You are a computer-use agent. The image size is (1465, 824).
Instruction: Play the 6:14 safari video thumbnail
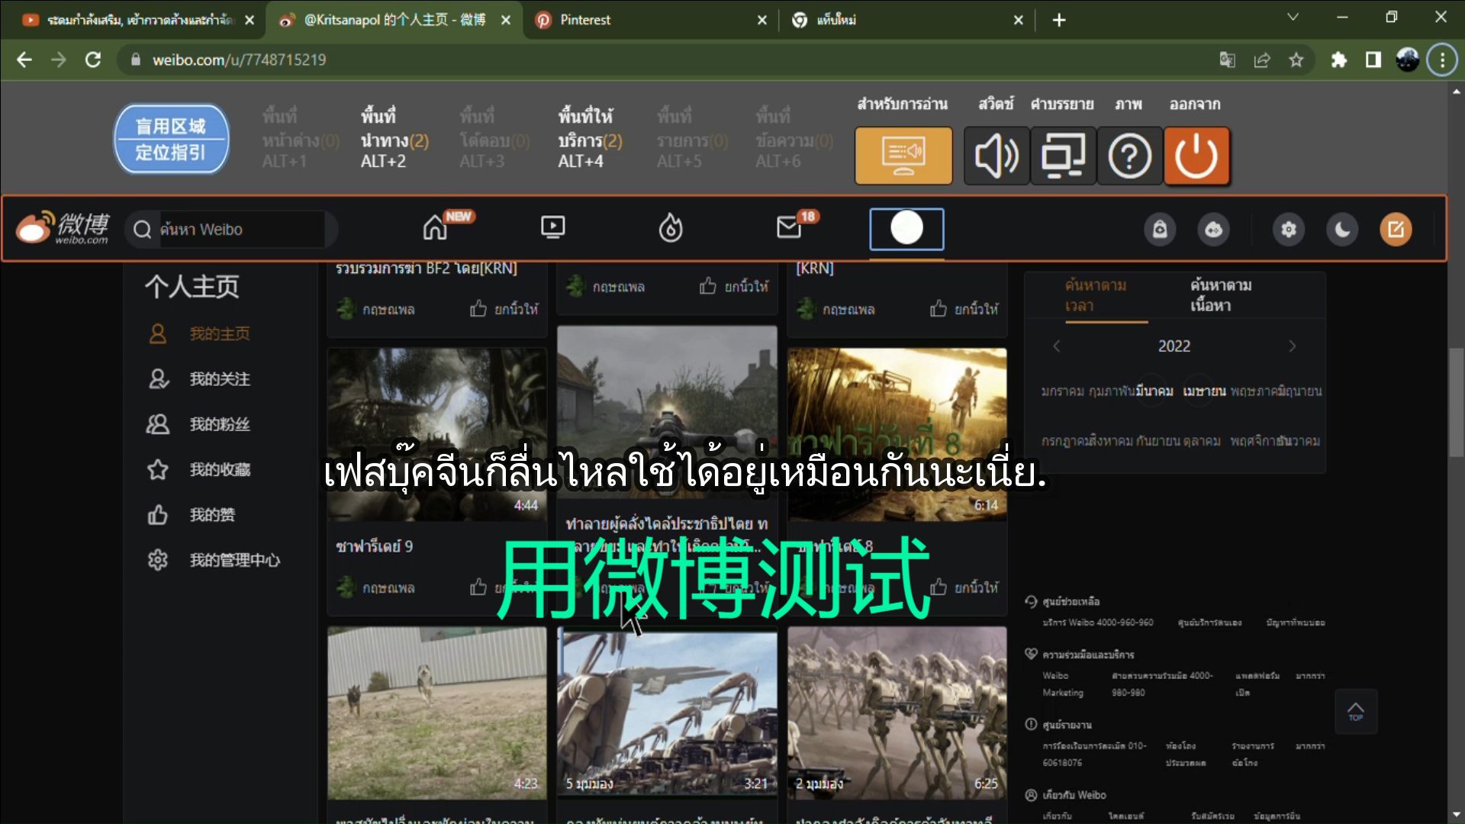(897, 434)
